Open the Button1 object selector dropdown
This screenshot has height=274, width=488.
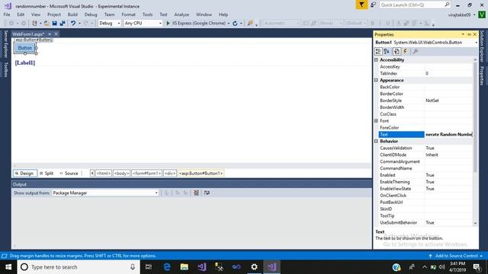(x=476, y=43)
